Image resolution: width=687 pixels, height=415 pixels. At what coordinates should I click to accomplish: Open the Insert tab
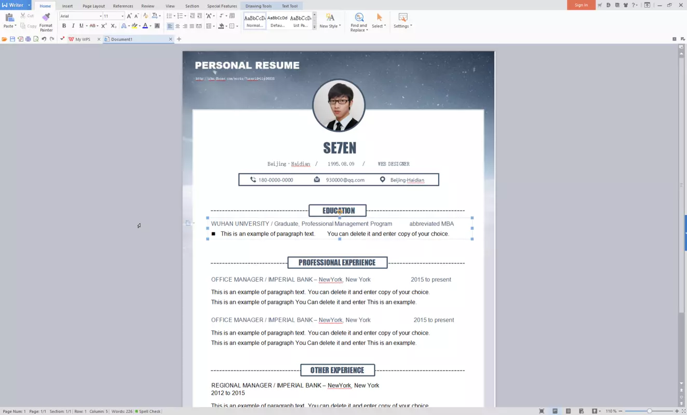[68, 6]
